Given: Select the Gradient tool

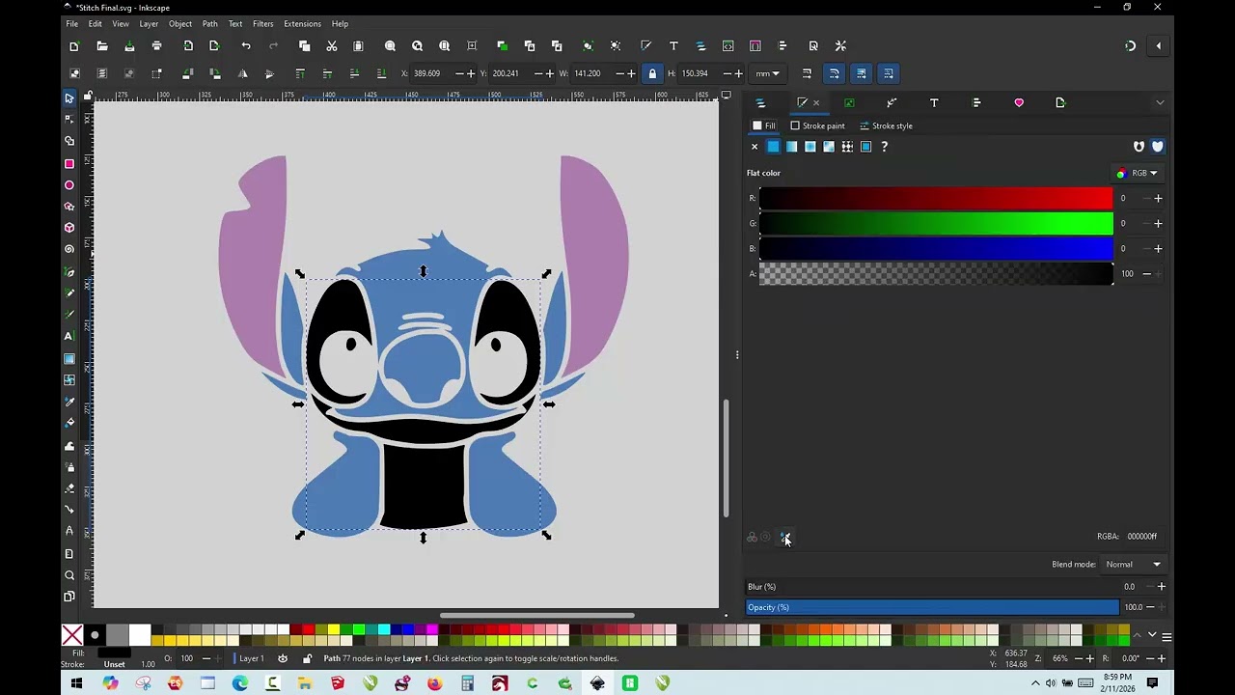Looking at the screenshot, I should point(69,359).
